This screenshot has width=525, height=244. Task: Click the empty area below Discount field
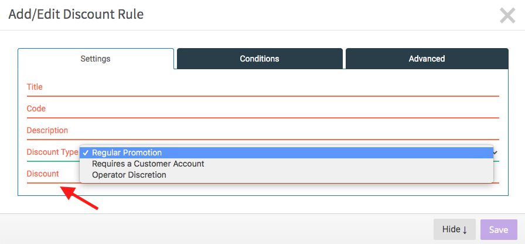point(263,189)
